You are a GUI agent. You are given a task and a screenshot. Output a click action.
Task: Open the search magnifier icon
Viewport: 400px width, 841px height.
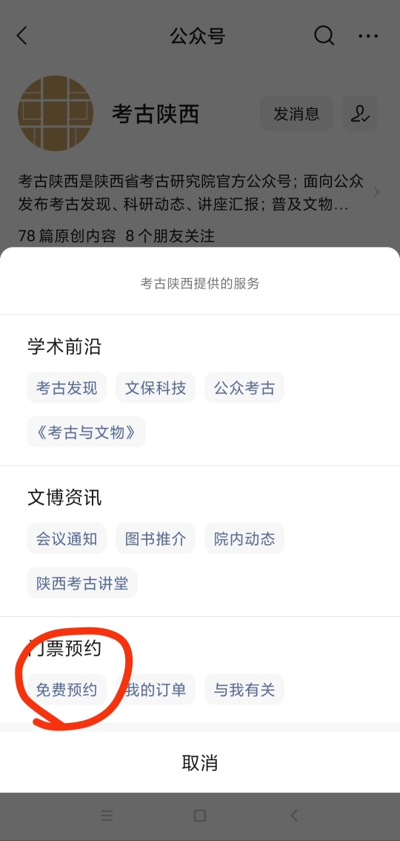[324, 36]
